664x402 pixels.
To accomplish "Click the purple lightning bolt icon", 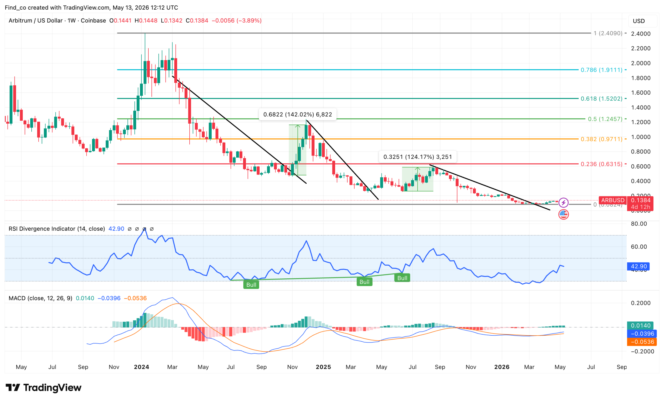I will 563,202.
